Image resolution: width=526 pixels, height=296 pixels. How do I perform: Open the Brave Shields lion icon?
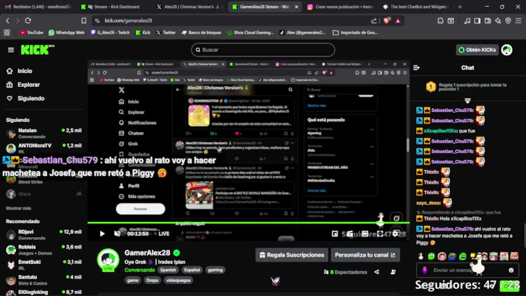[387, 21]
